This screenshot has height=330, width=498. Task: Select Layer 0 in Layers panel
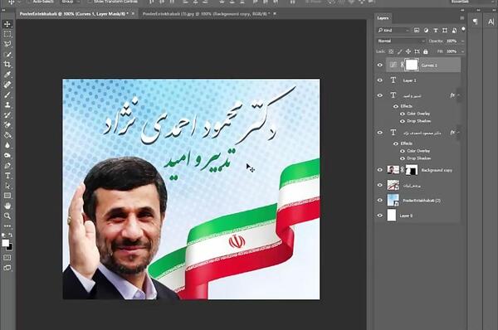click(x=423, y=216)
